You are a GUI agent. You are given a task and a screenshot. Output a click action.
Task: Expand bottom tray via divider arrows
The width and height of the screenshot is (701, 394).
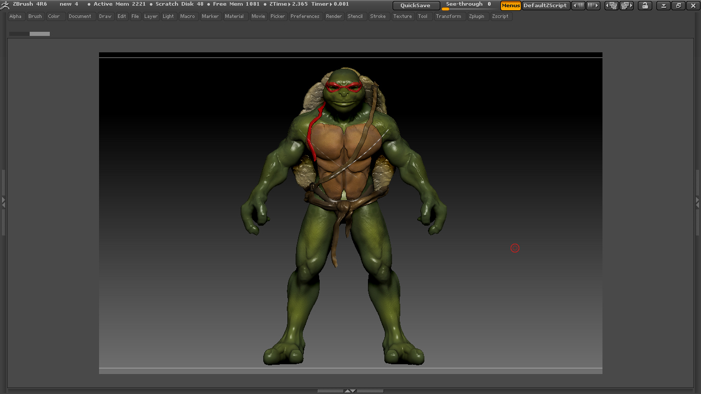(350, 391)
